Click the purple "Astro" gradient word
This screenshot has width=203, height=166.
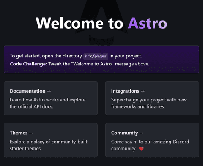(x=148, y=23)
